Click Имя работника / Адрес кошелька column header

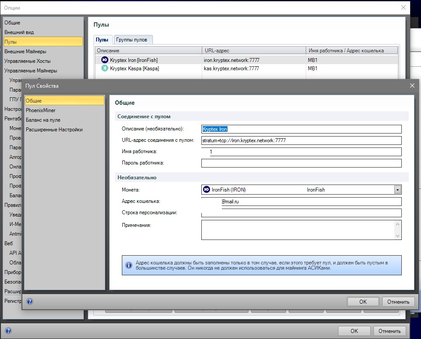click(x=352, y=51)
